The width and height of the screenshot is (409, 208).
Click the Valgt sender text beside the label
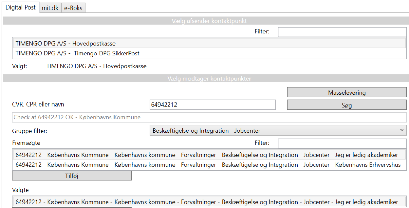click(x=96, y=66)
